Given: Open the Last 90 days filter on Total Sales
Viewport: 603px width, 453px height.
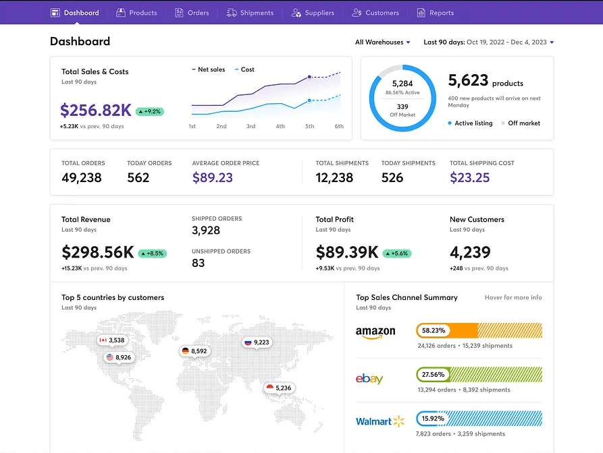Looking at the screenshot, I should pos(80,82).
